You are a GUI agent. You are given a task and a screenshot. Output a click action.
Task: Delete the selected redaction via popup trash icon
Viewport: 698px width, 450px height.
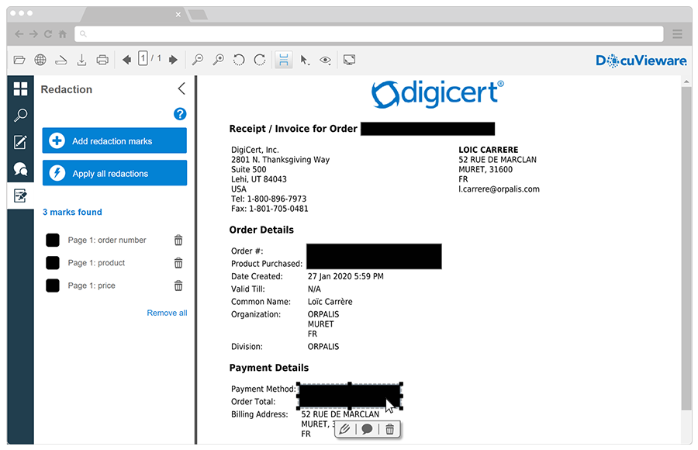[389, 429]
